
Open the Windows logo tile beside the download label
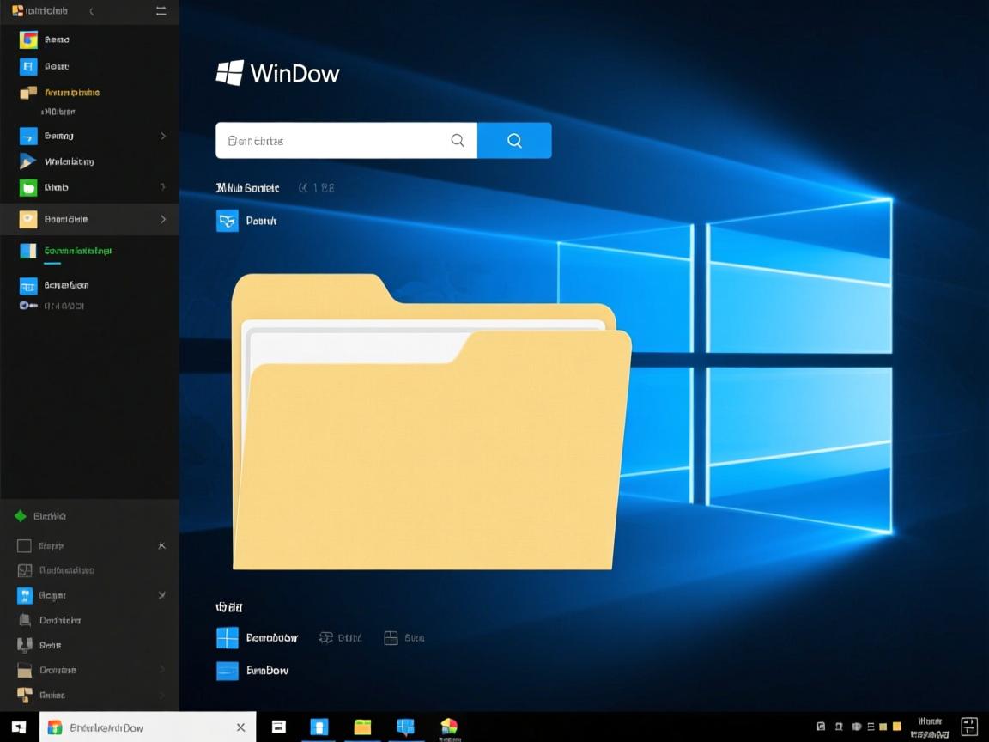(x=228, y=637)
